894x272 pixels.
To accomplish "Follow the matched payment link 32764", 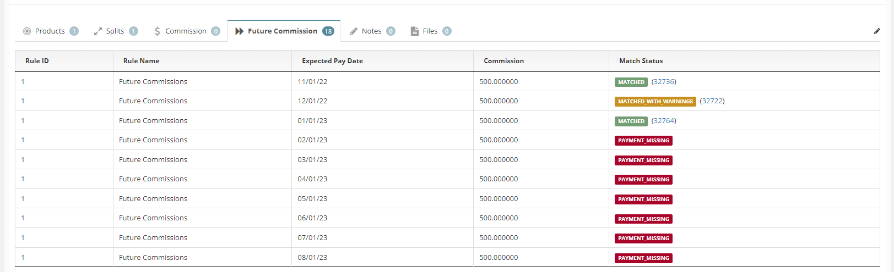I will click(x=664, y=121).
